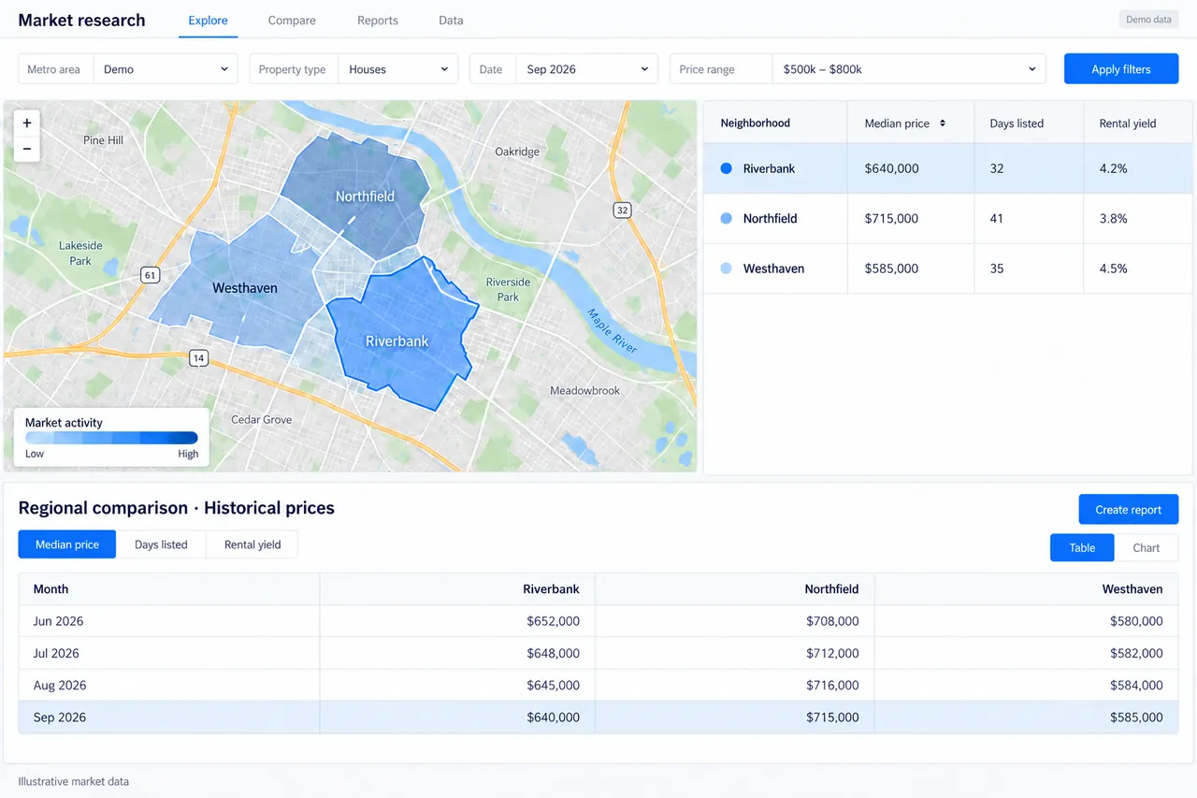Viewport: 1197px width, 798px height.
Task: Click the Northfield color dot in the table
Action: click(727, 218)
